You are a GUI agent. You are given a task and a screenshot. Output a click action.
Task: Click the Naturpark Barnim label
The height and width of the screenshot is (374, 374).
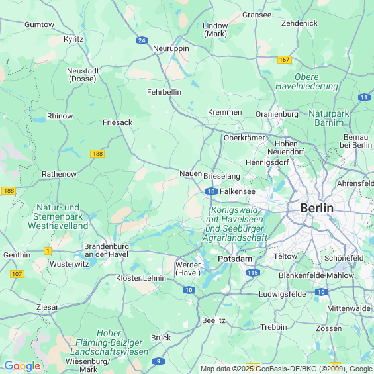[x=329, y=118]
